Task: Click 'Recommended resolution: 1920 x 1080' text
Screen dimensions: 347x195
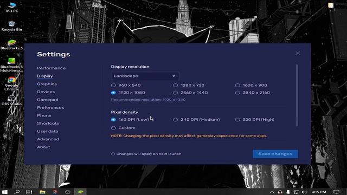Action: 148,100
